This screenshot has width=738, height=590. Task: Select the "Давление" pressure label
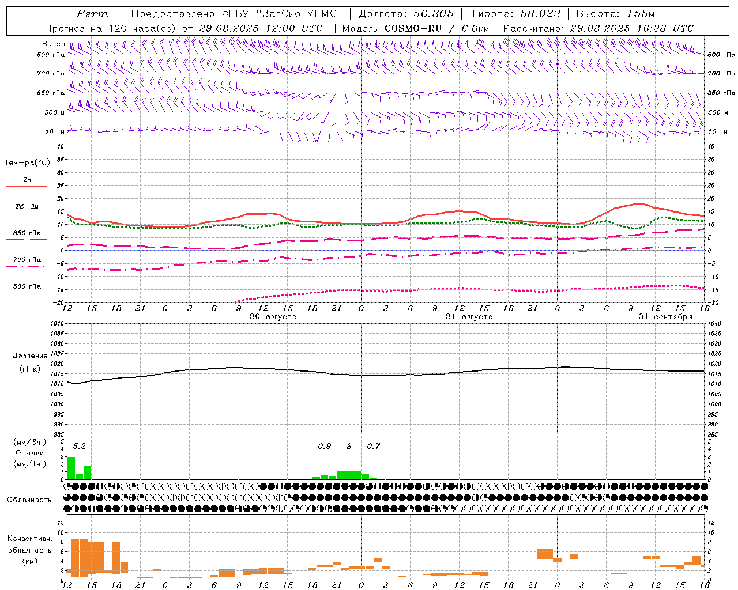point(30,356)
